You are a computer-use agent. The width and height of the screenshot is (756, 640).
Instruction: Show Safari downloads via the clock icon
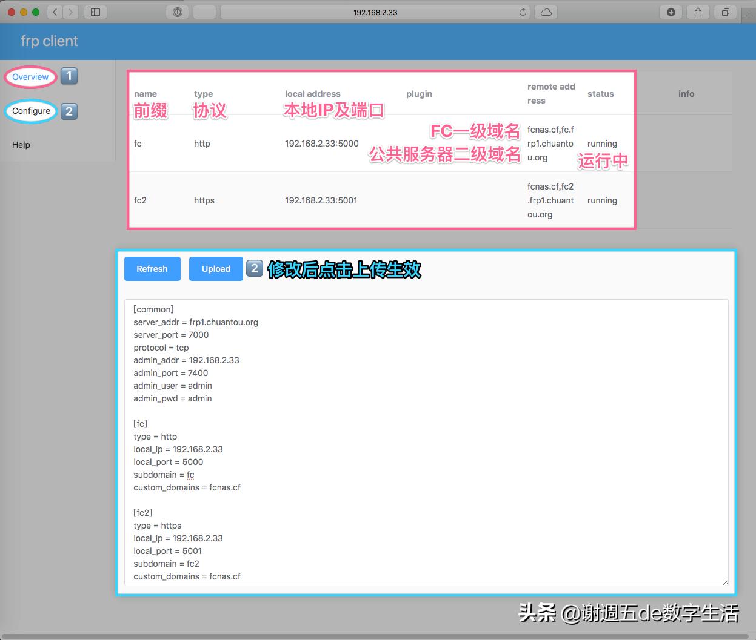pos(671,12)
